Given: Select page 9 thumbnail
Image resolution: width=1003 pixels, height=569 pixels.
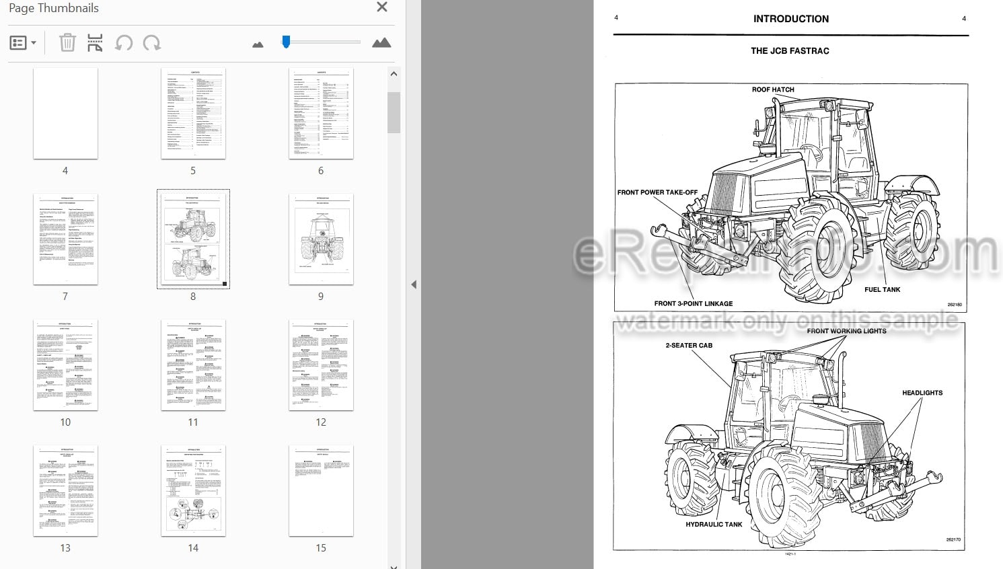Looking at the screenshot, I should [x=321, y=239].
